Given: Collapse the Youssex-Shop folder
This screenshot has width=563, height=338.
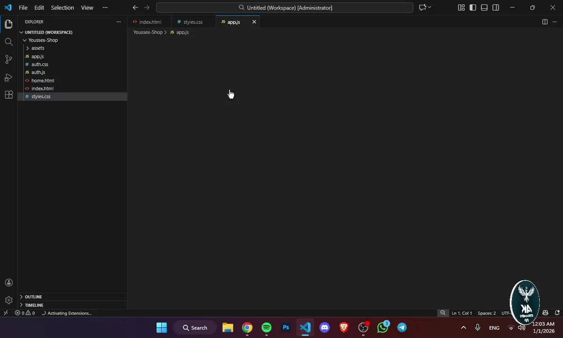Looking at the screenshot, I should coord(73,40).
